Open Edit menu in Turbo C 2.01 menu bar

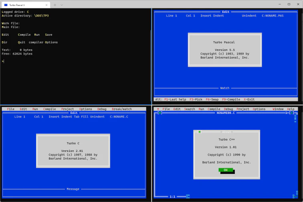(x=23, y=109)
